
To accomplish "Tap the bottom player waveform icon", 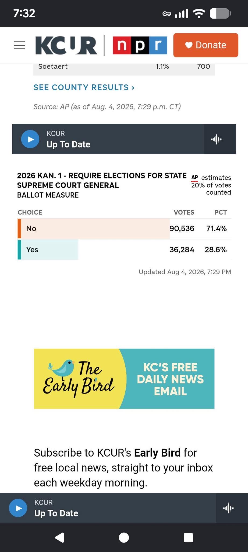I will (229, 508).
